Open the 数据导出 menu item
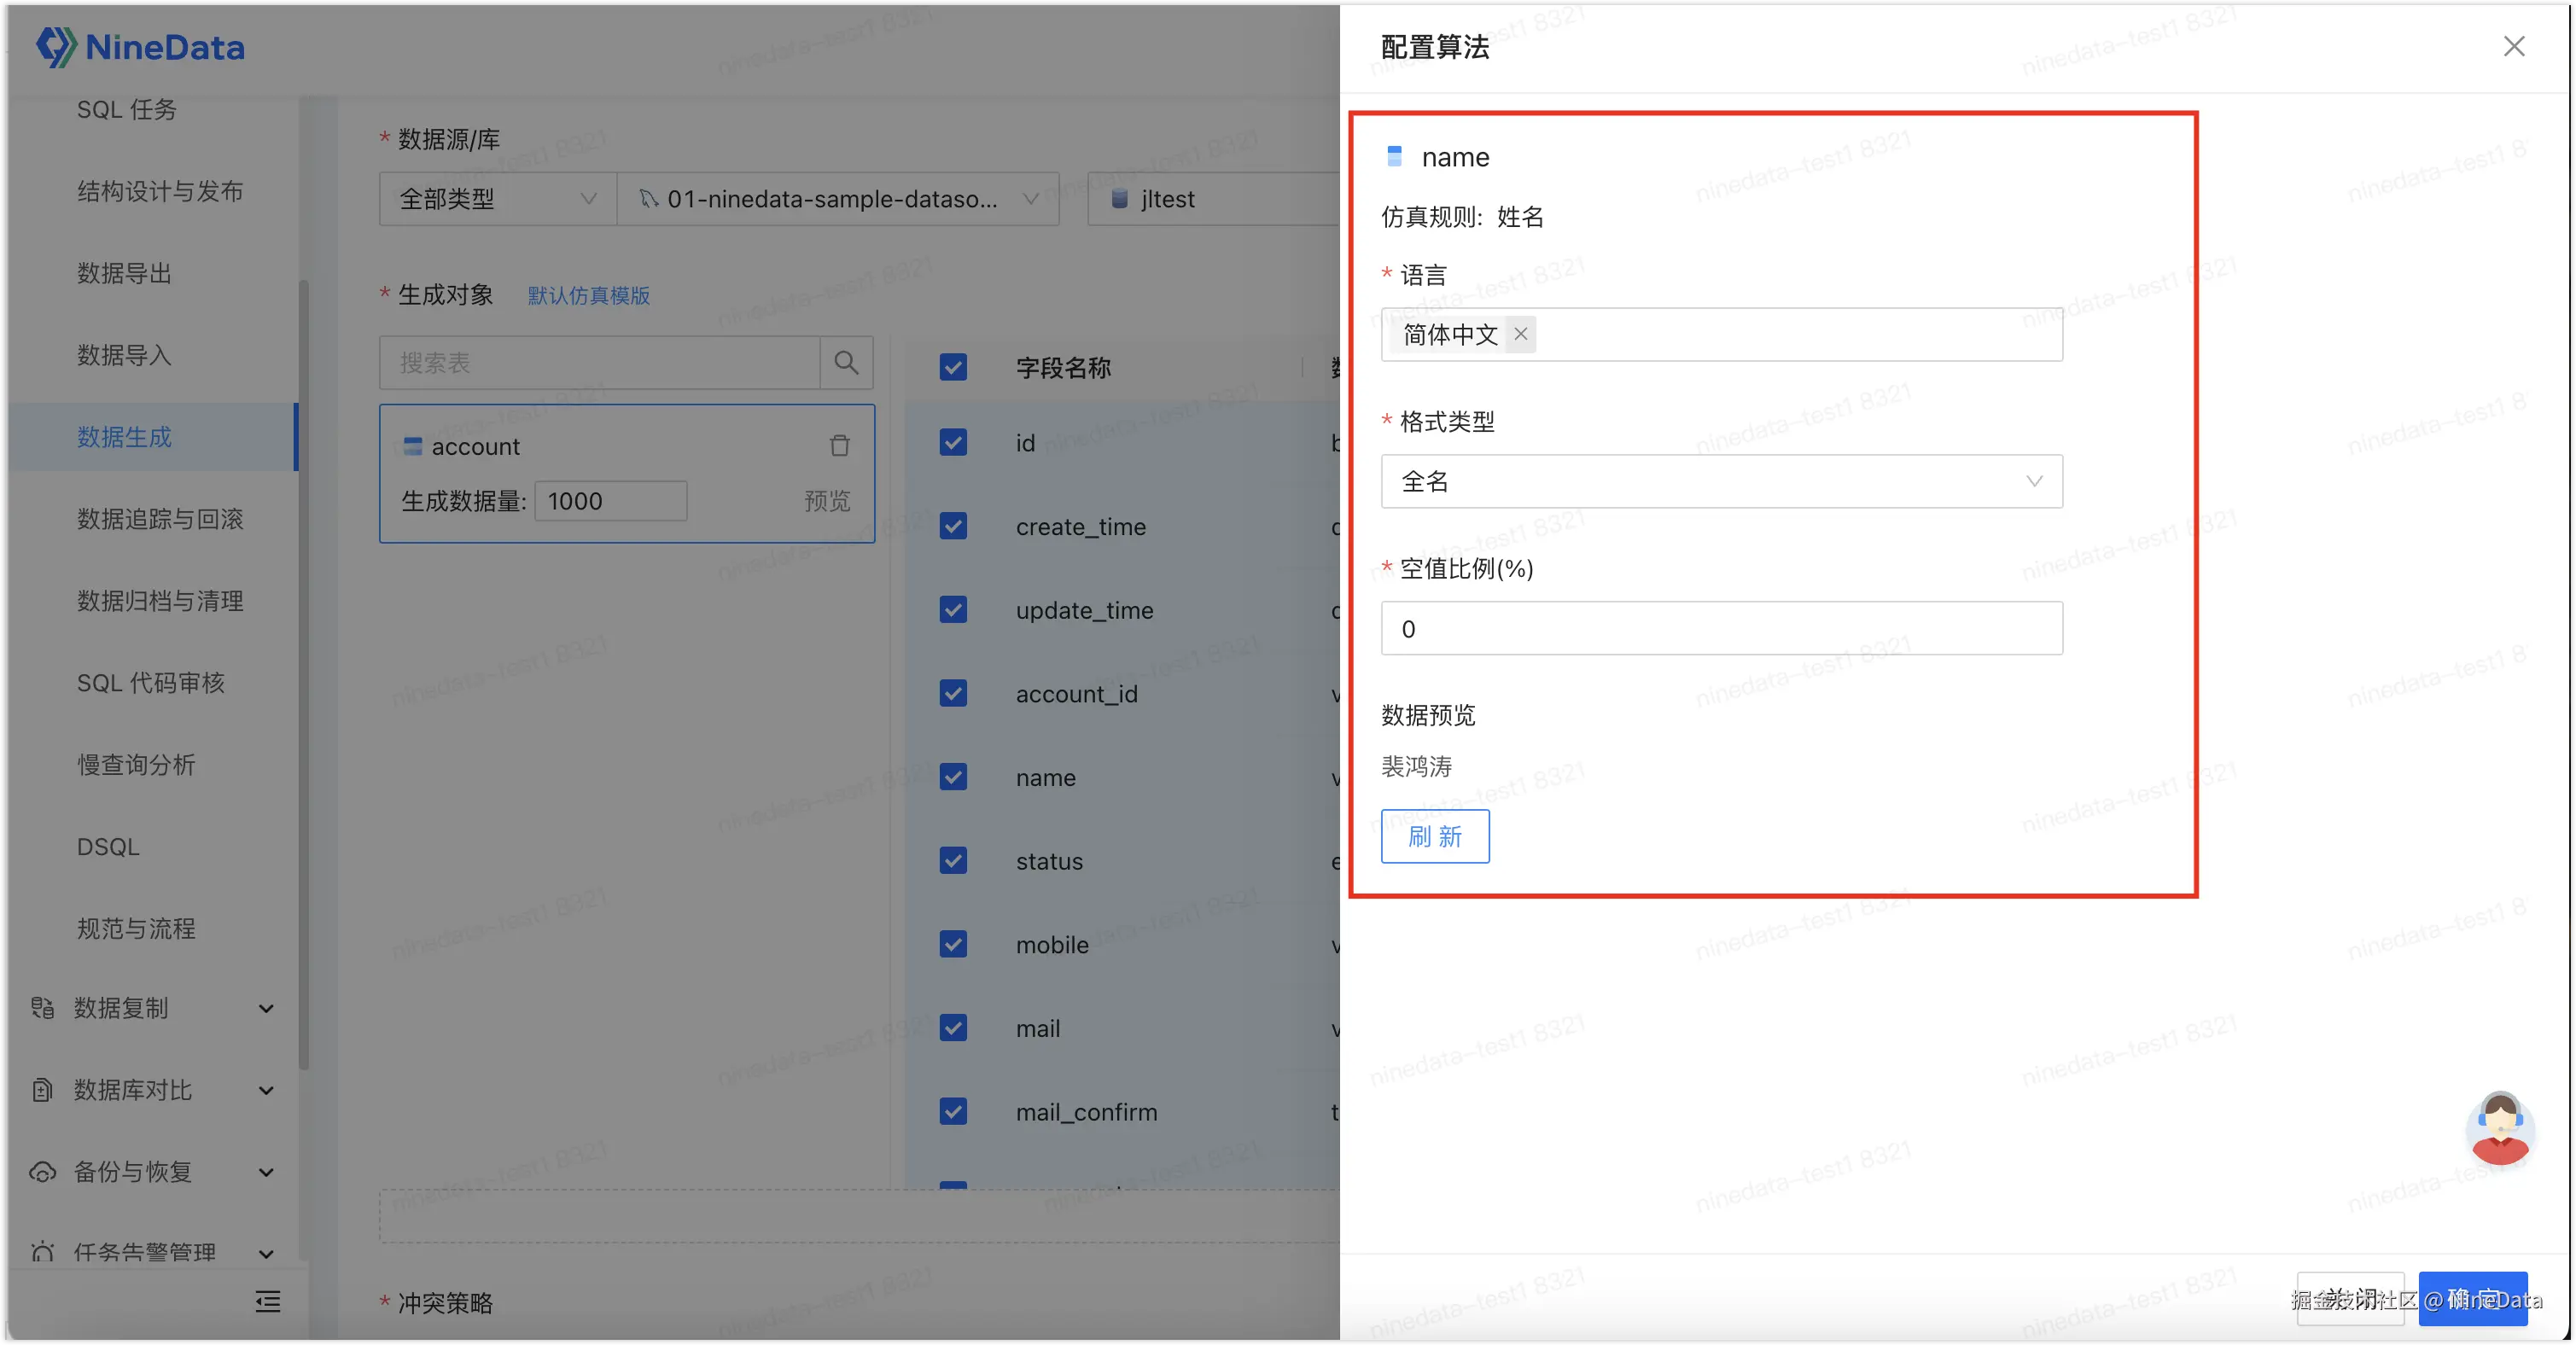This screenshot has width=2576, height=1345. [125, 273]
